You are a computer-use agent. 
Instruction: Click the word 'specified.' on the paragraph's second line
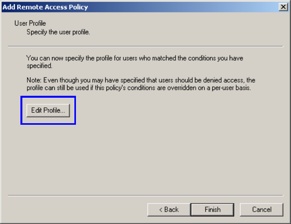click(39, 66)
